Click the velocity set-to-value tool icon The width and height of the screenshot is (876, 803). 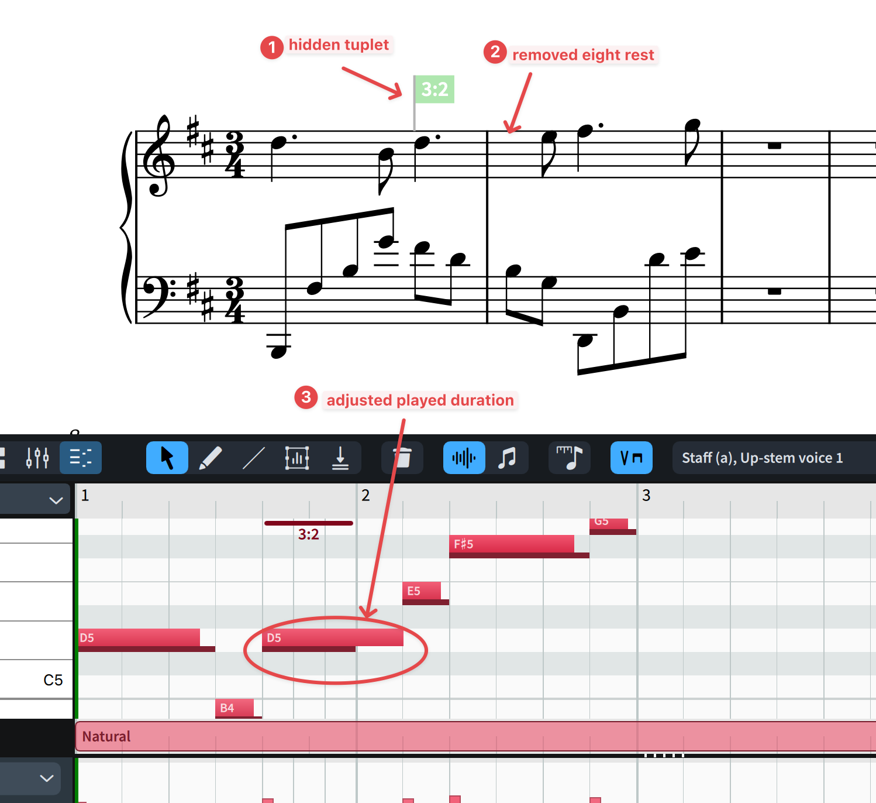click(340, 458)
